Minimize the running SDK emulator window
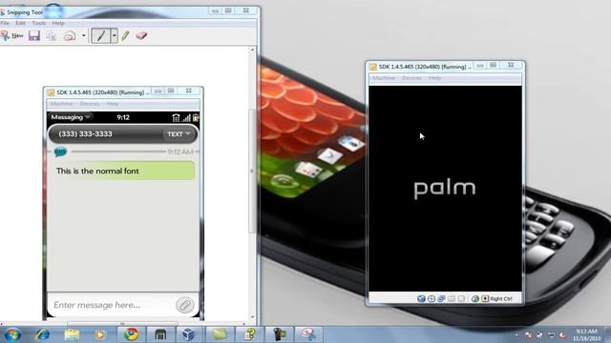611x343 pixels. [x=480, y=66]
